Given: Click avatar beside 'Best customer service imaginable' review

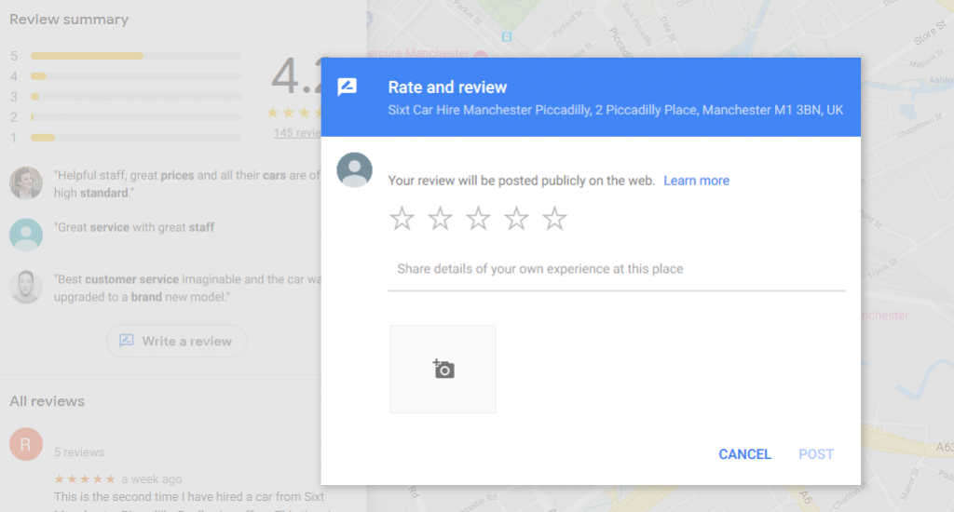Looking at the screenshot, I should [x=26, y=287].
